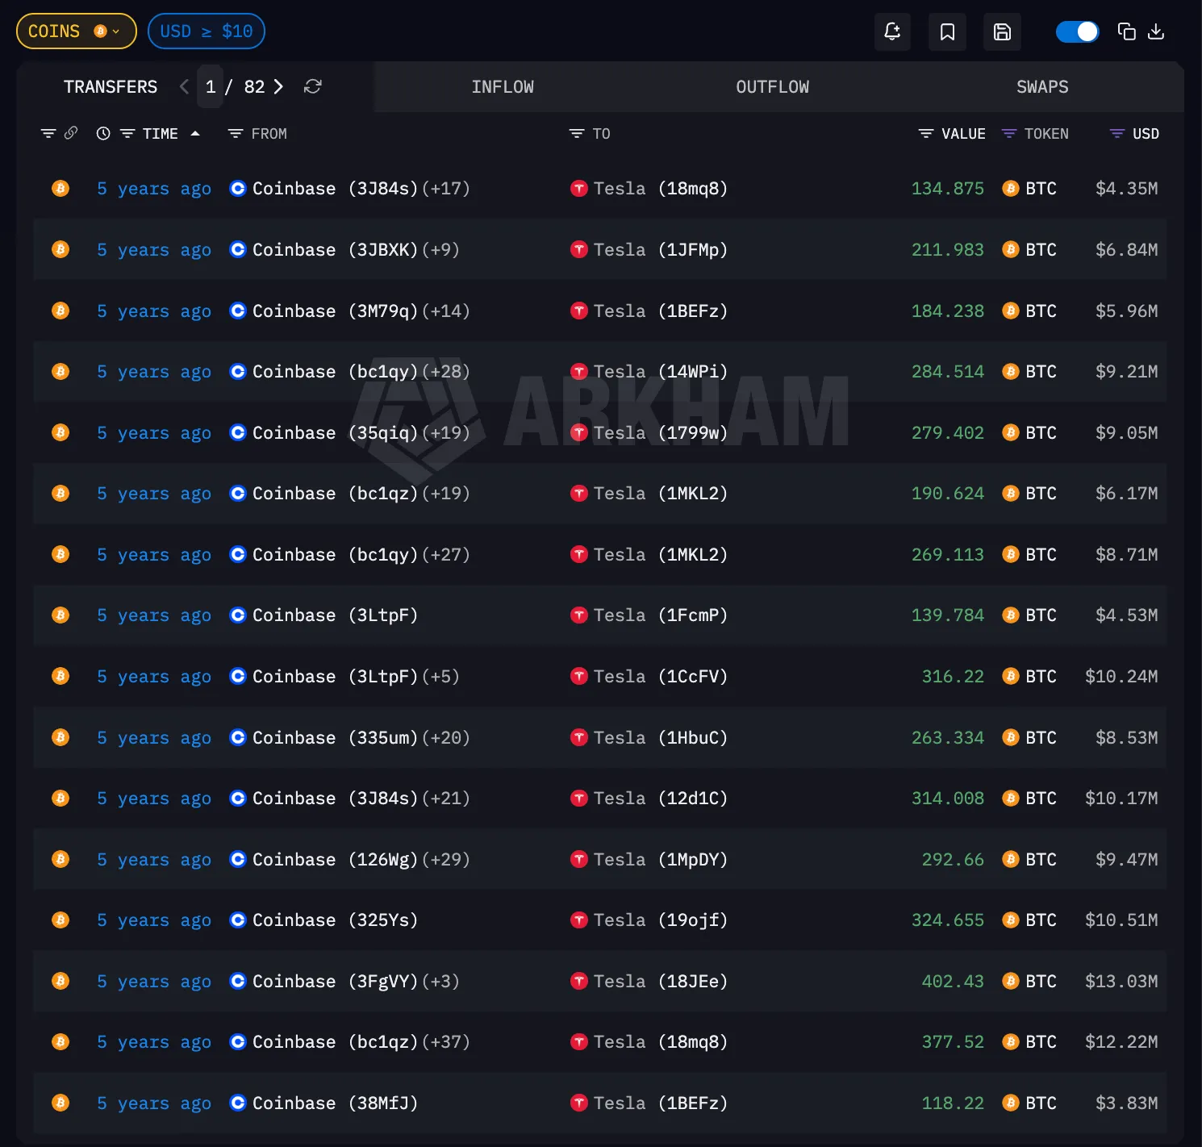Open the COINS filter dropdown
1202x1147 pixels.
click(77, 31)
